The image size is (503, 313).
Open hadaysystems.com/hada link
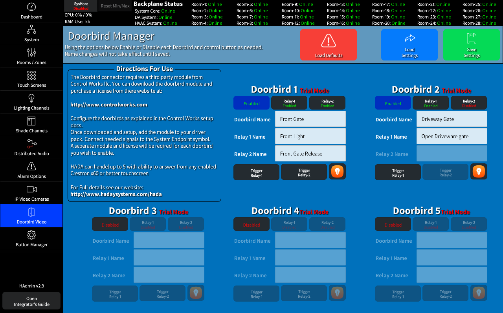116,194
